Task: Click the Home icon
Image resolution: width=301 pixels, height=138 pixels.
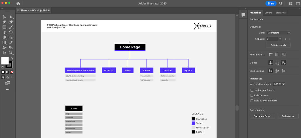Action: tap(18, 4)
